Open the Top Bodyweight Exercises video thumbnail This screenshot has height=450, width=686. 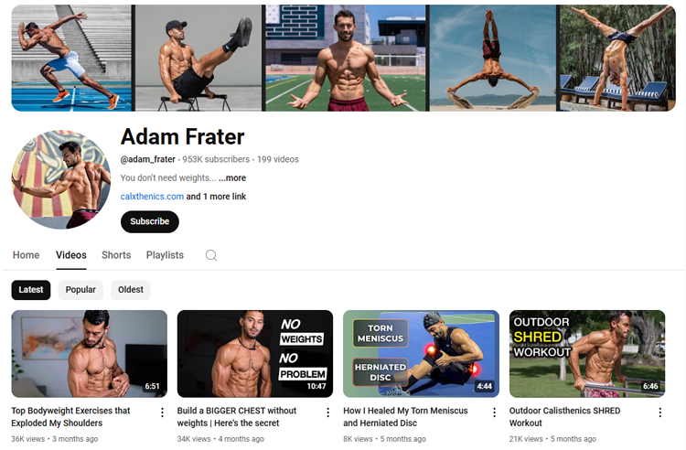point(90,354)
